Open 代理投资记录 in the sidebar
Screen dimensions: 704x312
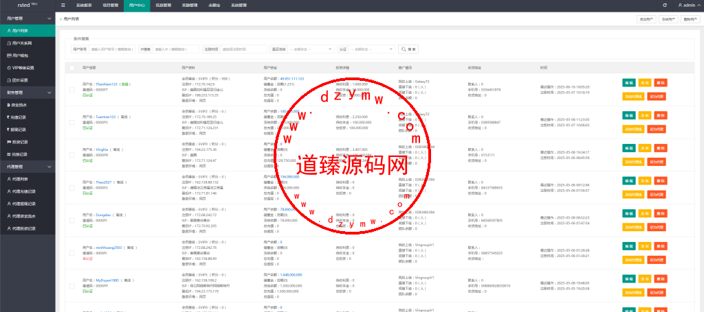[27, 228]
